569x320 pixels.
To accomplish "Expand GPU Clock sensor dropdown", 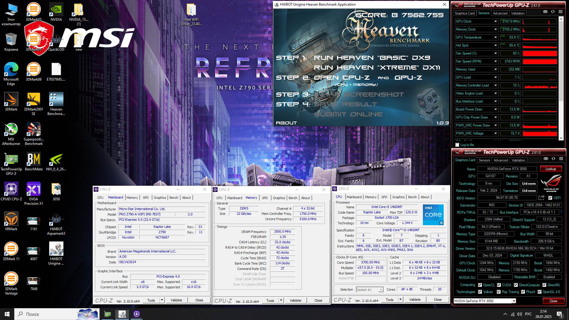I will tap(496, 21).
